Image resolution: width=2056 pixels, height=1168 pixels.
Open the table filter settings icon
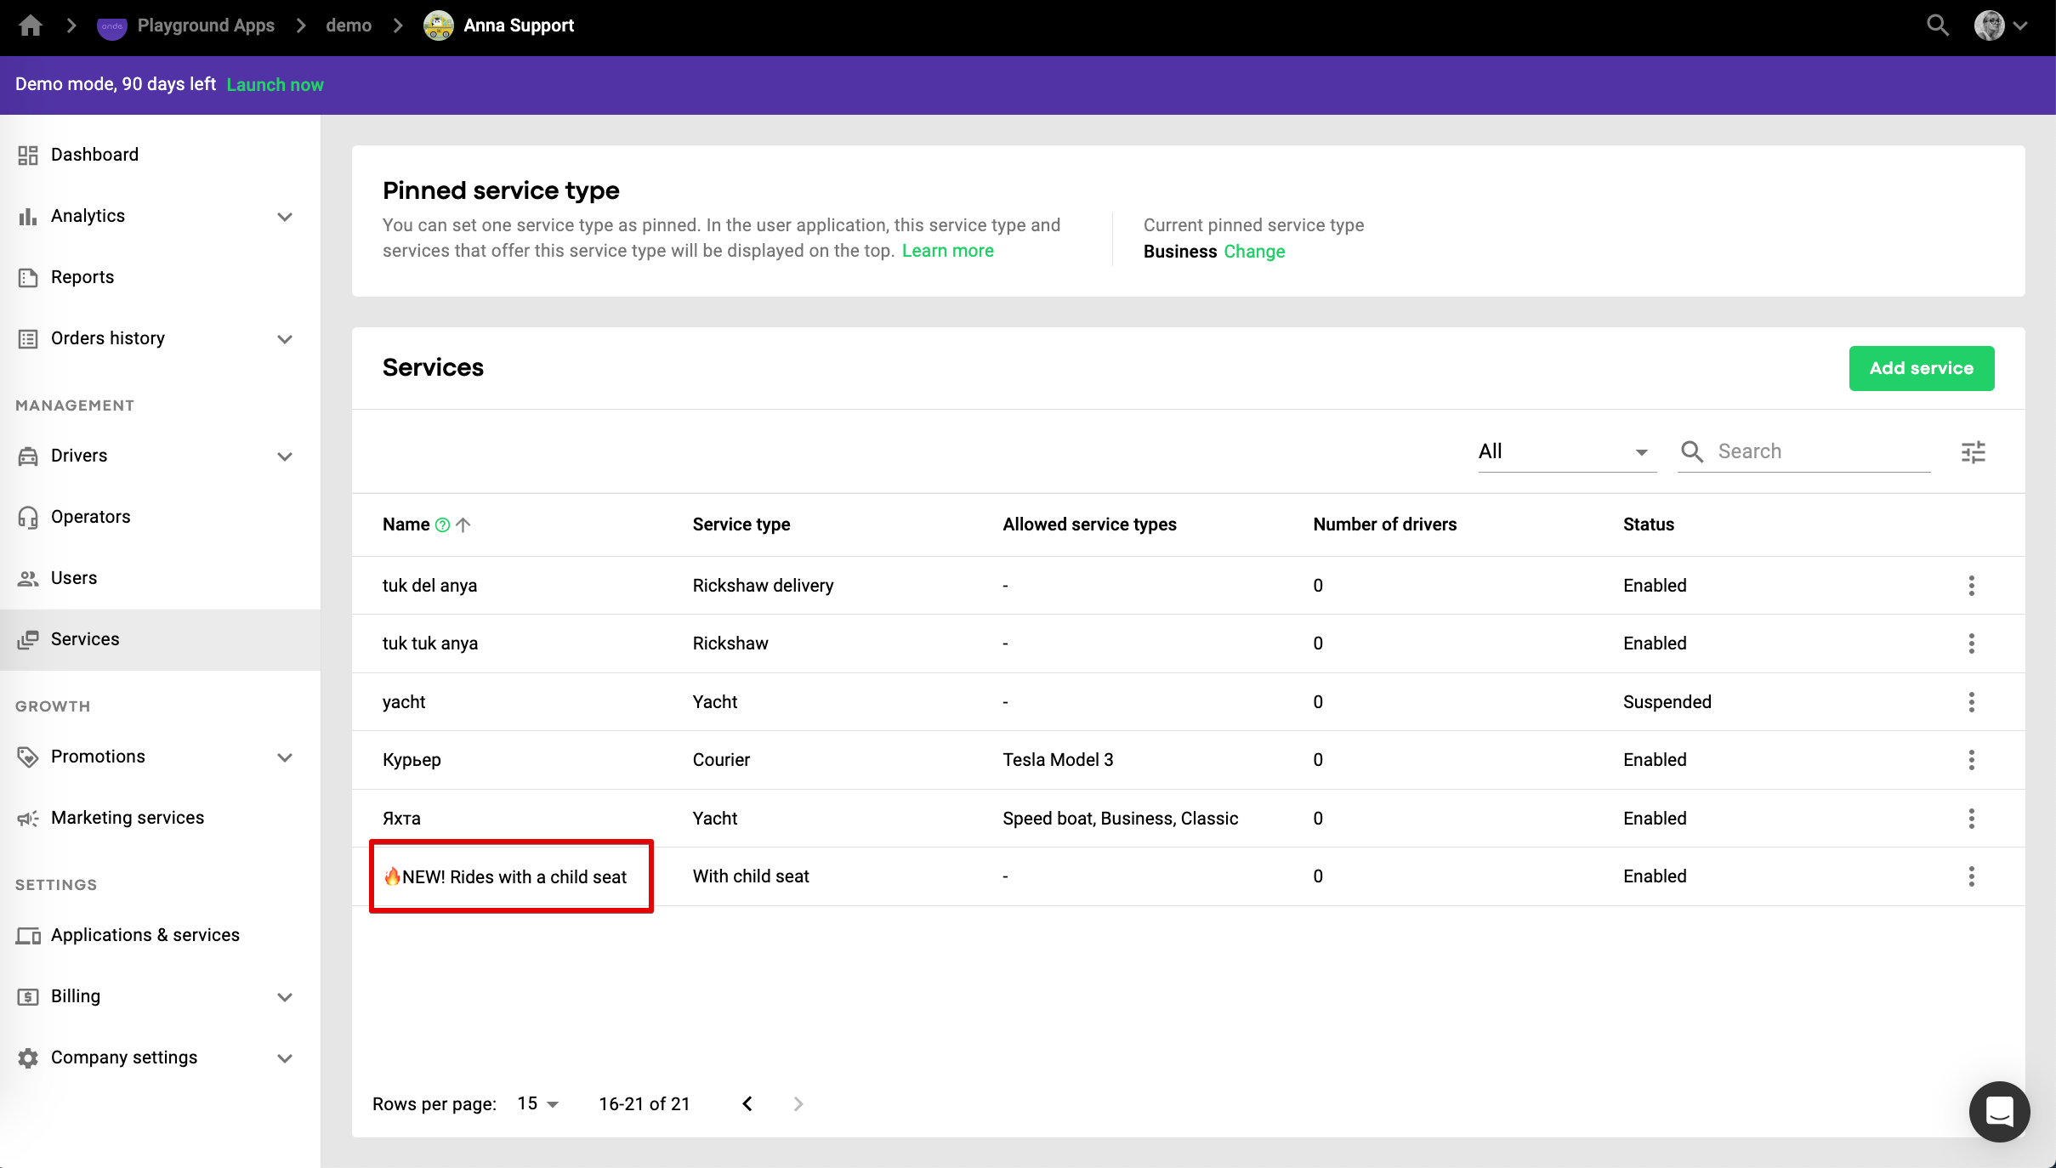point(1973,452)
